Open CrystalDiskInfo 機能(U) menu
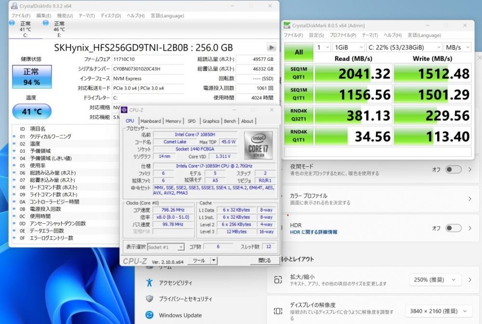 tap(65, 16)
